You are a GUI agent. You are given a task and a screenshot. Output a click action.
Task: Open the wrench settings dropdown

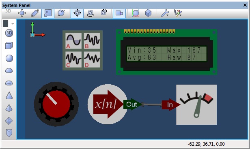click(165, 13)
